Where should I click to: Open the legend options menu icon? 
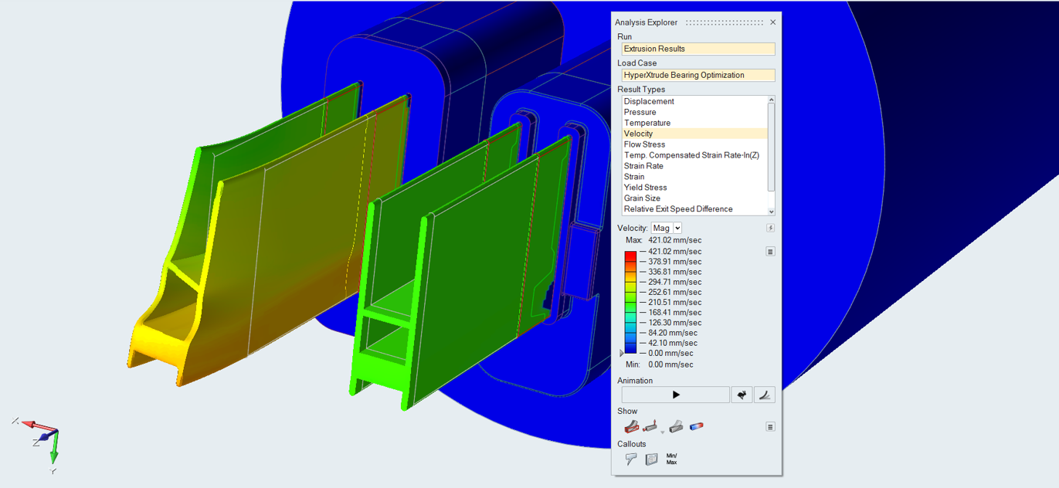pyautogui.click(x=770, y=252)
